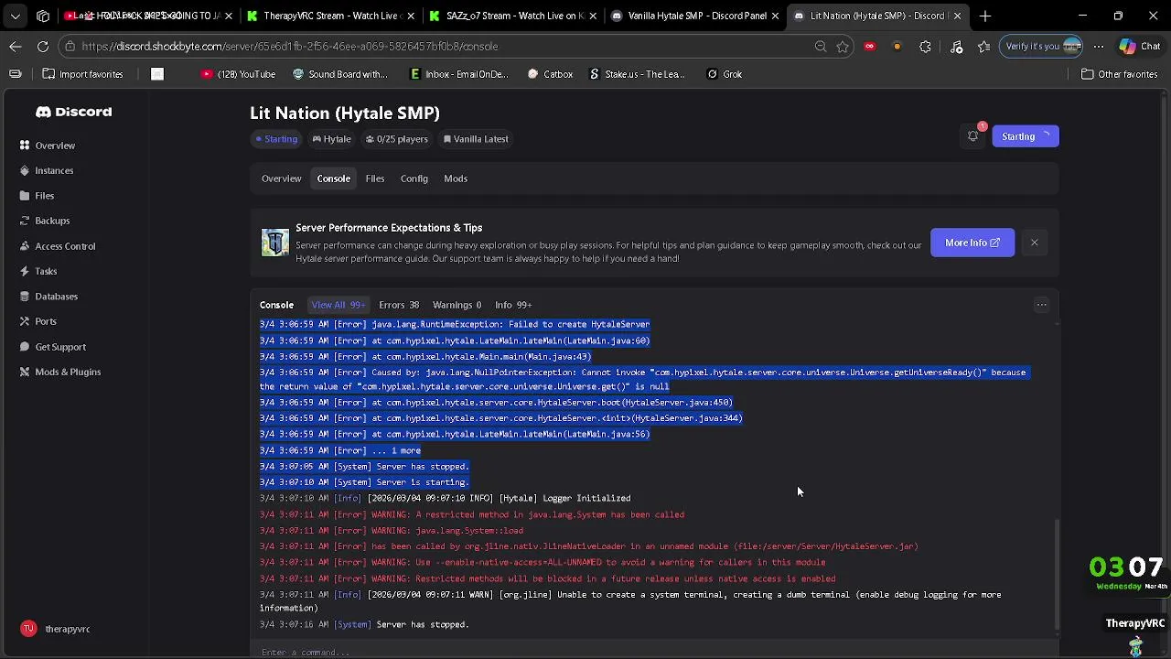Screen dimensions: 1171x659
Task: Filter console to Errors only
Action: pos(399,305)
